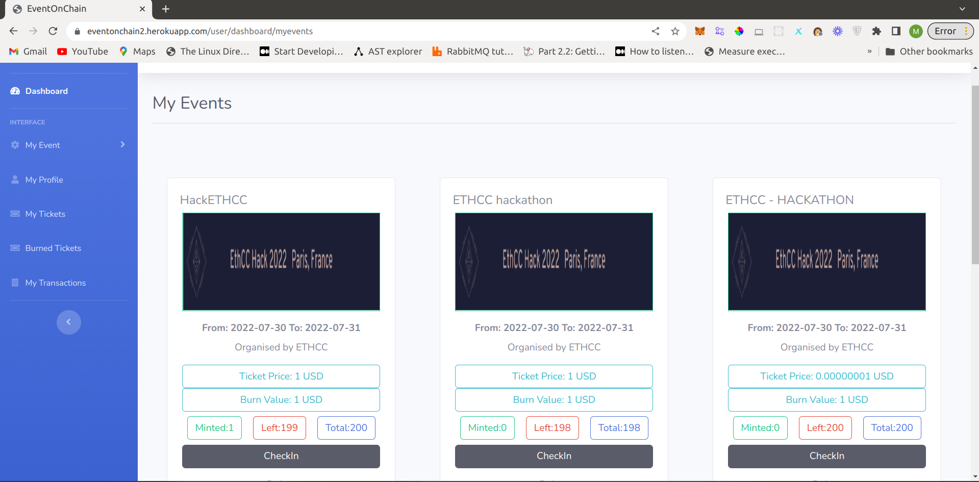Show more bookmarks chevron
The height and width of the screenshot is (482, 979).
pos(869,52)
